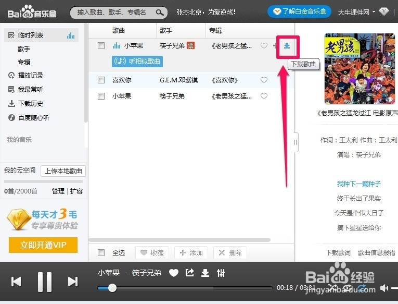Select 临时列表 in sidebar
The image size is (398, 304).
point(42,35)
